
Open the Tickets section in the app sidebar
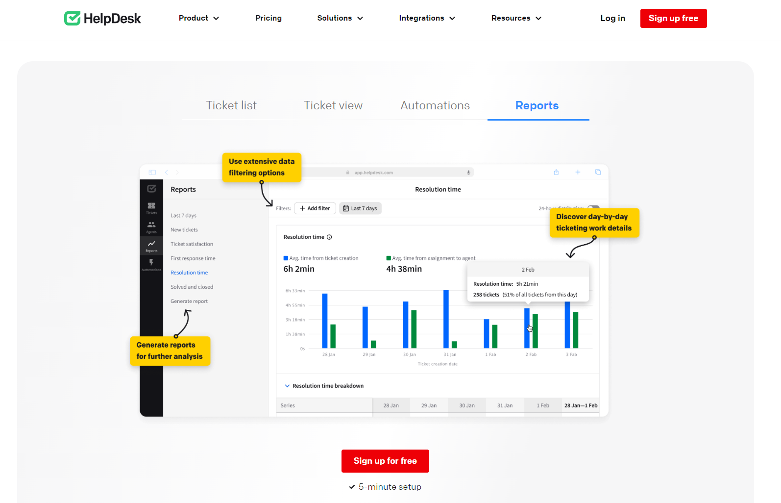pyautogui.click(x=151, y=208)
